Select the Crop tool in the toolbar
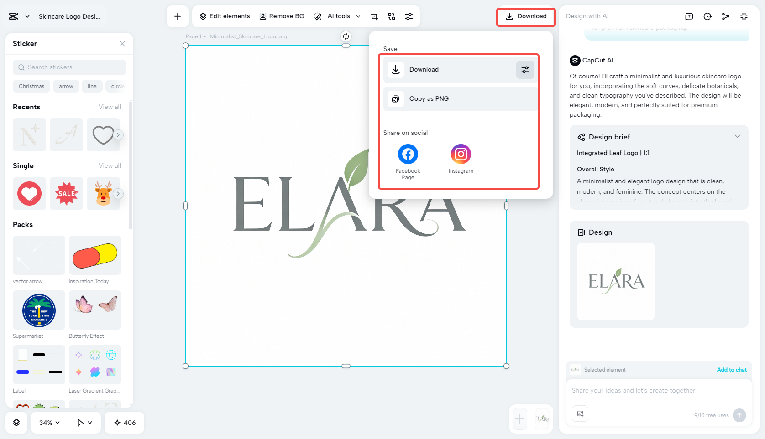 coord(374,16)
